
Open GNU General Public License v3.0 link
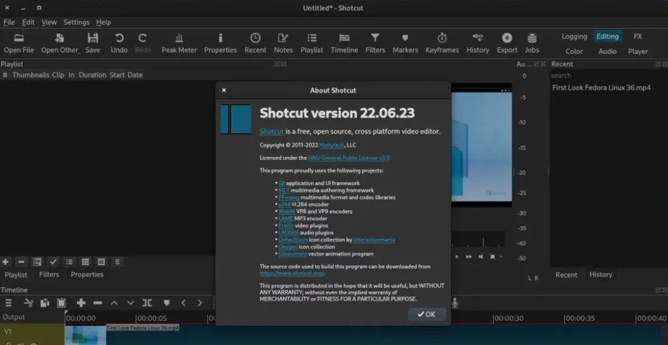[x=349, y=158]
